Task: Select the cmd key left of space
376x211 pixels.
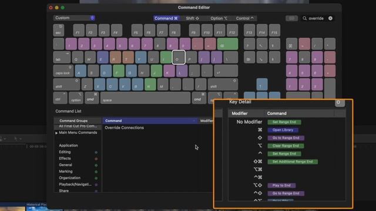Action: [x=92, y=98]
